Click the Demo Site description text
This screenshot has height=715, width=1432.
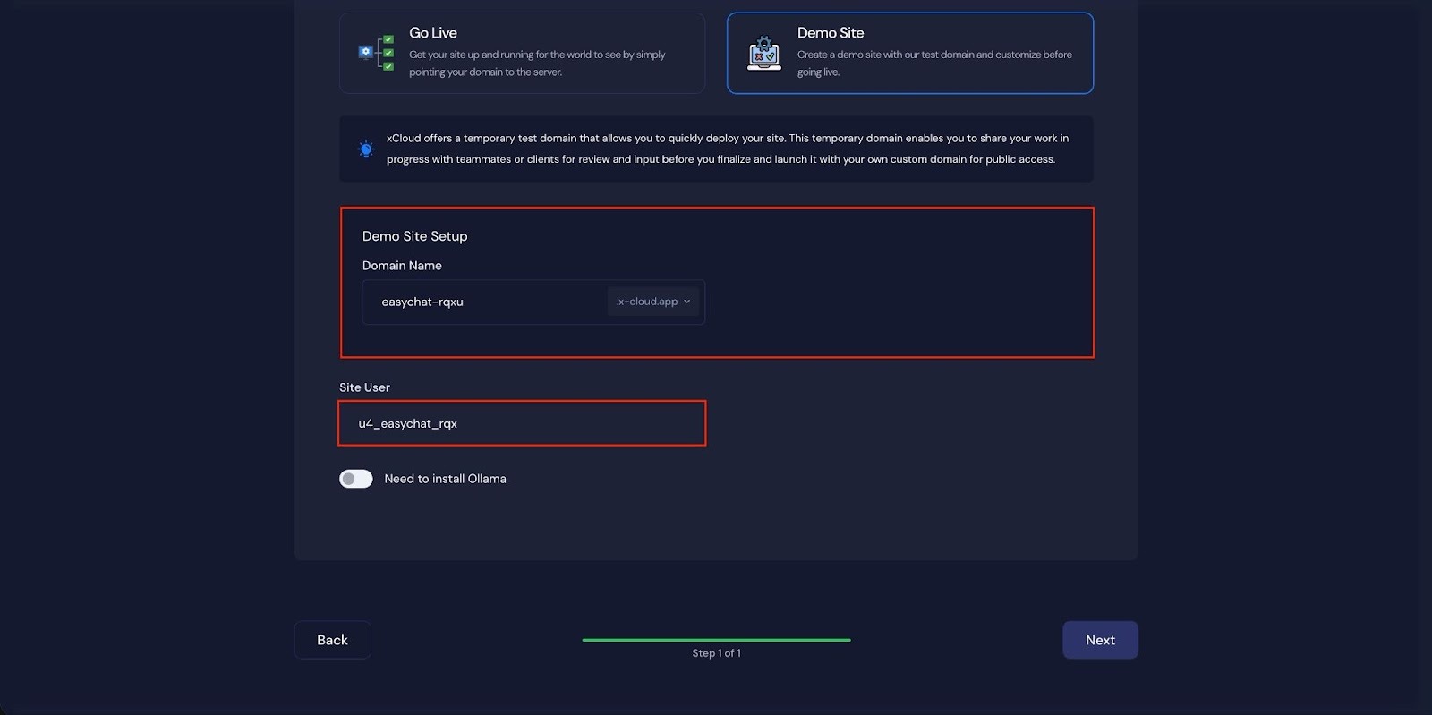(933, 63)
